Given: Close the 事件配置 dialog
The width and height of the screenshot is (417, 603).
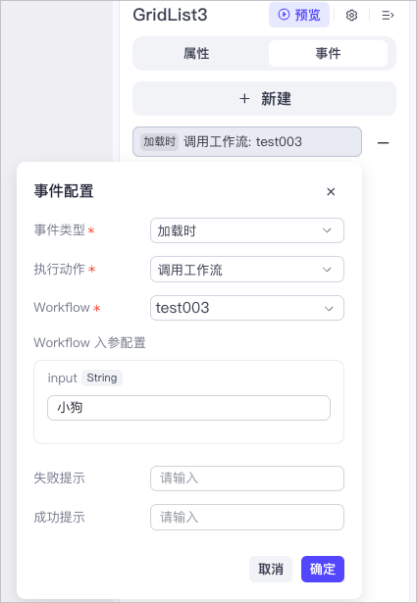Looking at the screenshot, I should pyautogui.click(x=331, y=191).
